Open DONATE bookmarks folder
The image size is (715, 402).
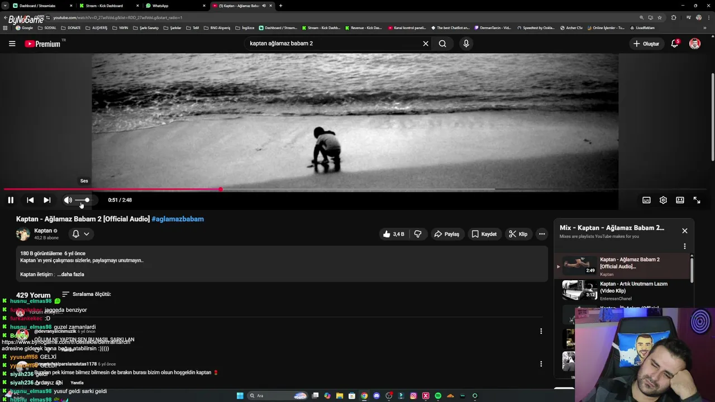[x=71, y=28]
